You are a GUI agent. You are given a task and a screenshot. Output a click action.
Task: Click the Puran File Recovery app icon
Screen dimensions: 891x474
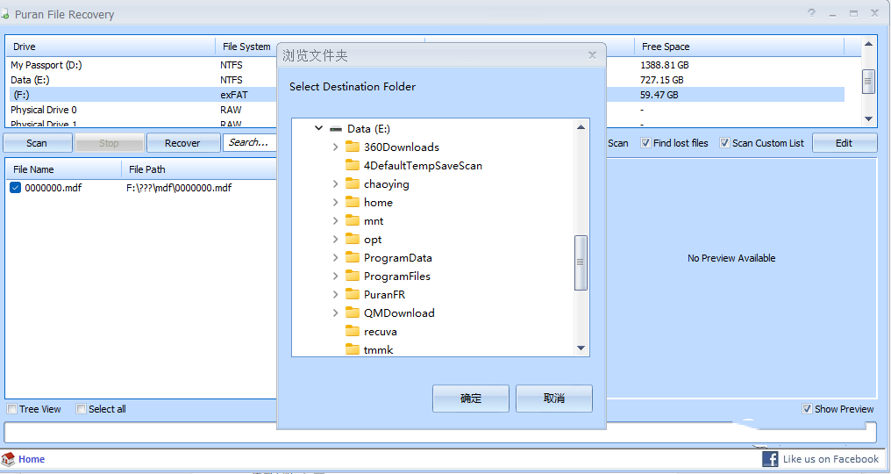5,14
